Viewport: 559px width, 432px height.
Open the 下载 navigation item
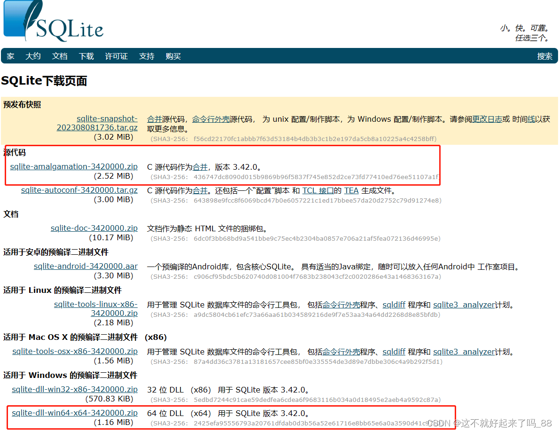click(x=86, y=56)
